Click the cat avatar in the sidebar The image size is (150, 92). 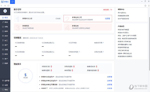(5, 11)
